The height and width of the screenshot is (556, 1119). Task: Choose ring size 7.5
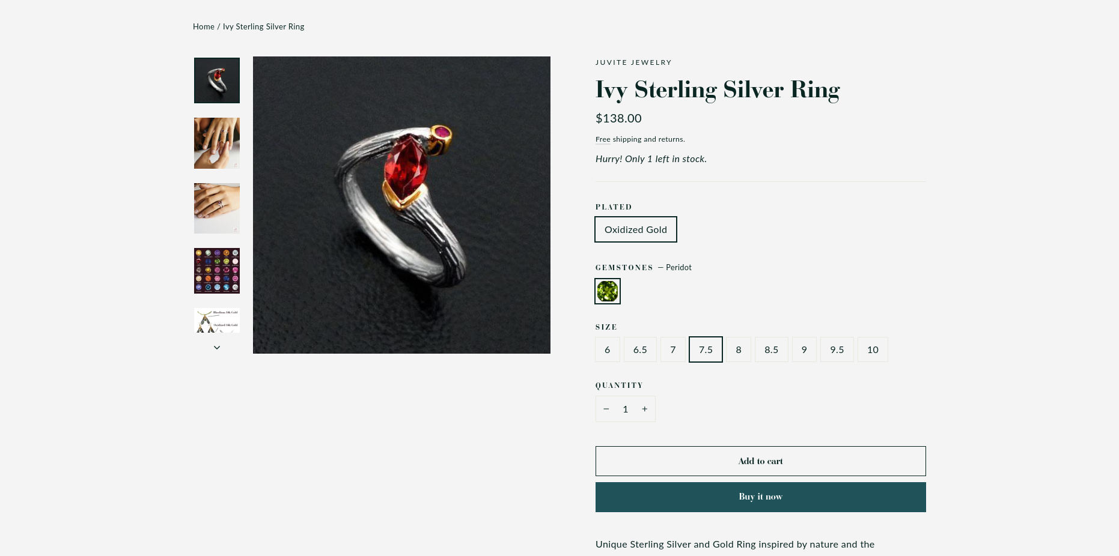(x=706, y=349)
